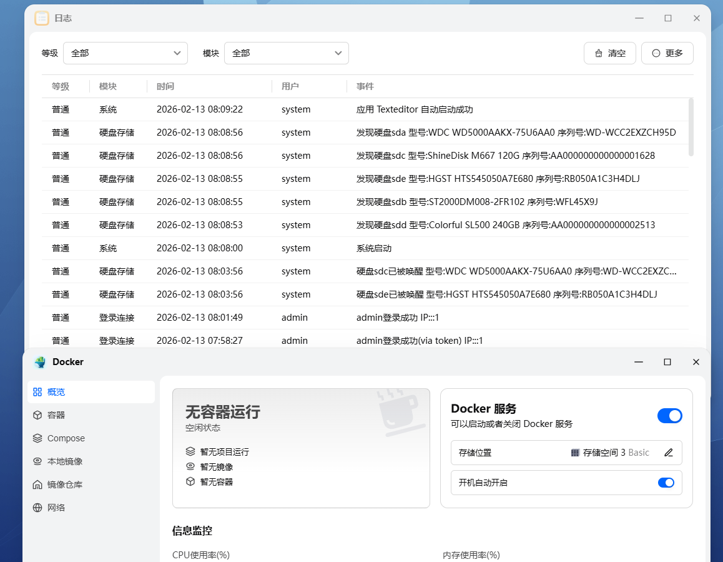
Task: Expand the 模块 module dropdown
Action: (x=286, y=53)
